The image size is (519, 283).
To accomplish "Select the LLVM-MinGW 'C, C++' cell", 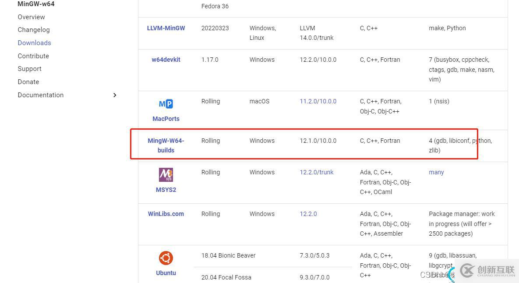I will tap(369, 28).
